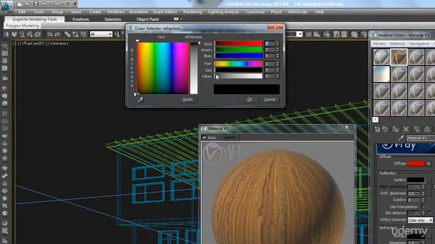Open the 3ds Max application menu button
Viewport: 435px width, 244px height.
tap(6, 6)
